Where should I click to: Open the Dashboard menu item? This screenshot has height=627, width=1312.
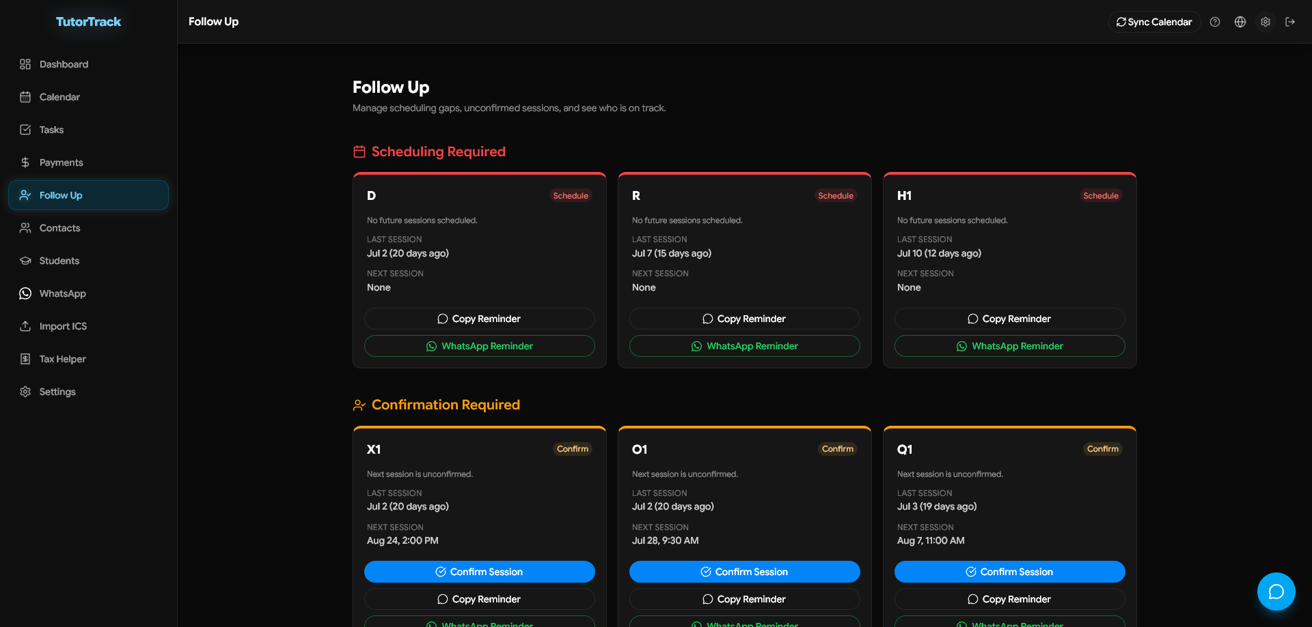pos(88,64)
